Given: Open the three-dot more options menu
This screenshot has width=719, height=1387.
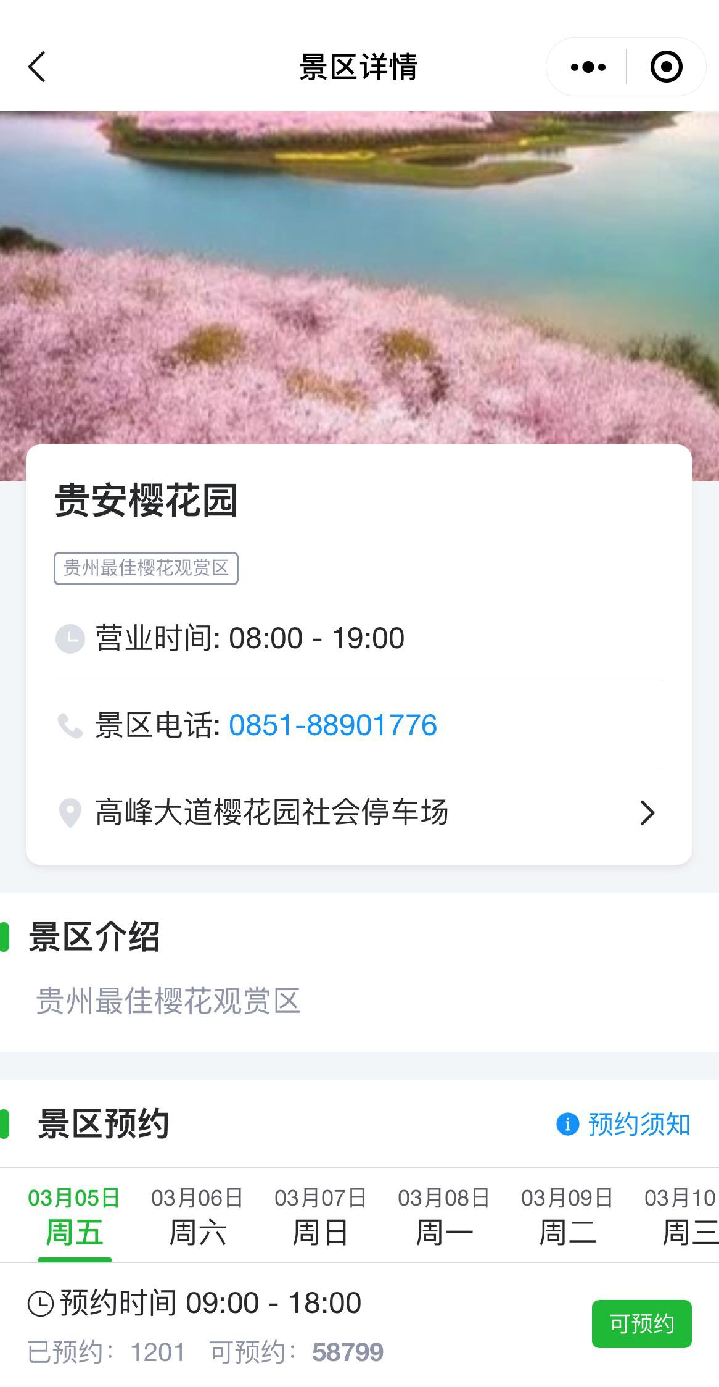Looking at the screenshot, I should pos(588,67).
